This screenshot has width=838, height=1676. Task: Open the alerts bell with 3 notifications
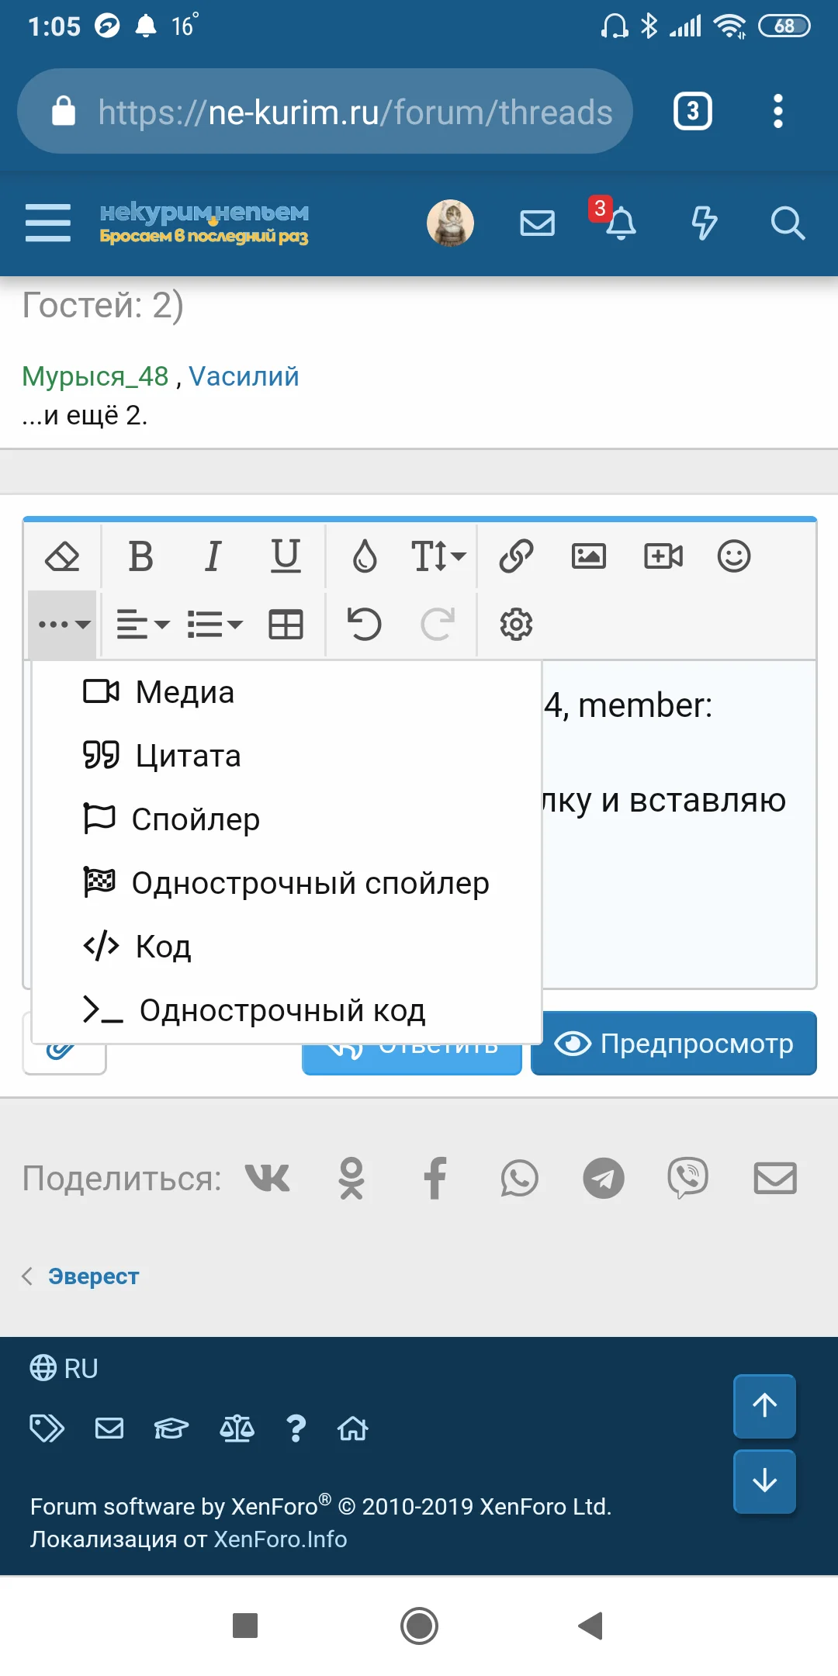coord(620,223)
